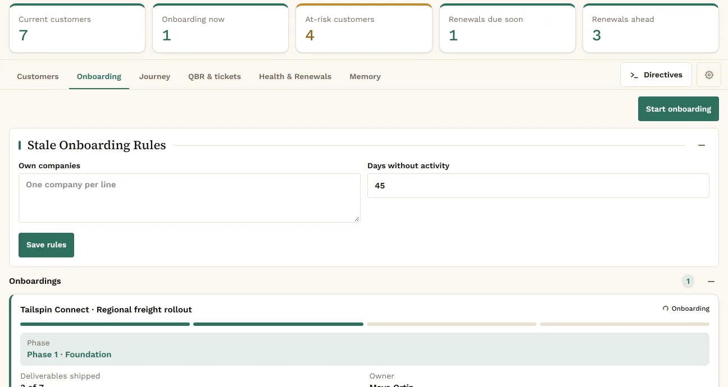Open the Renewals ahead stat card
The width and height of the screenshot is (728, 387).
(650, 28)
